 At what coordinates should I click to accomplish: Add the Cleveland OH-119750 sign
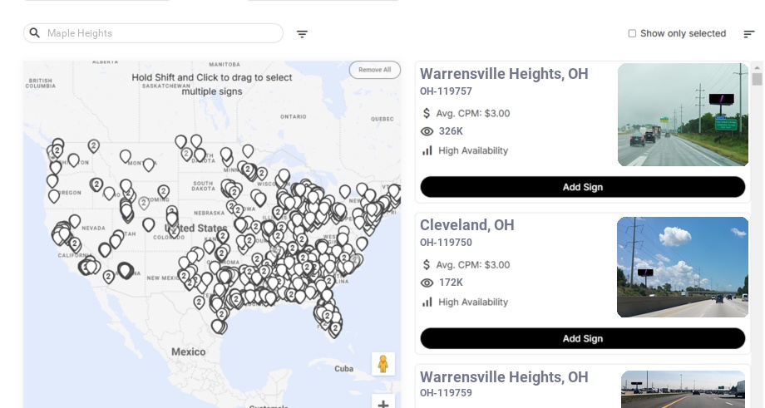point(582,338)
